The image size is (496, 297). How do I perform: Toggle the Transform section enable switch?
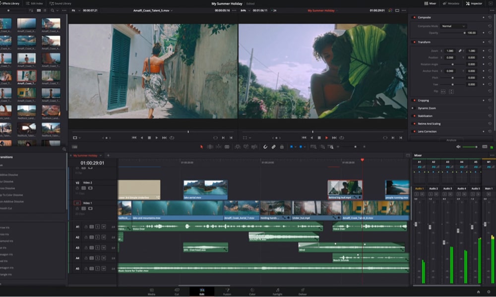pyautogui.click(x=414, y=42)
